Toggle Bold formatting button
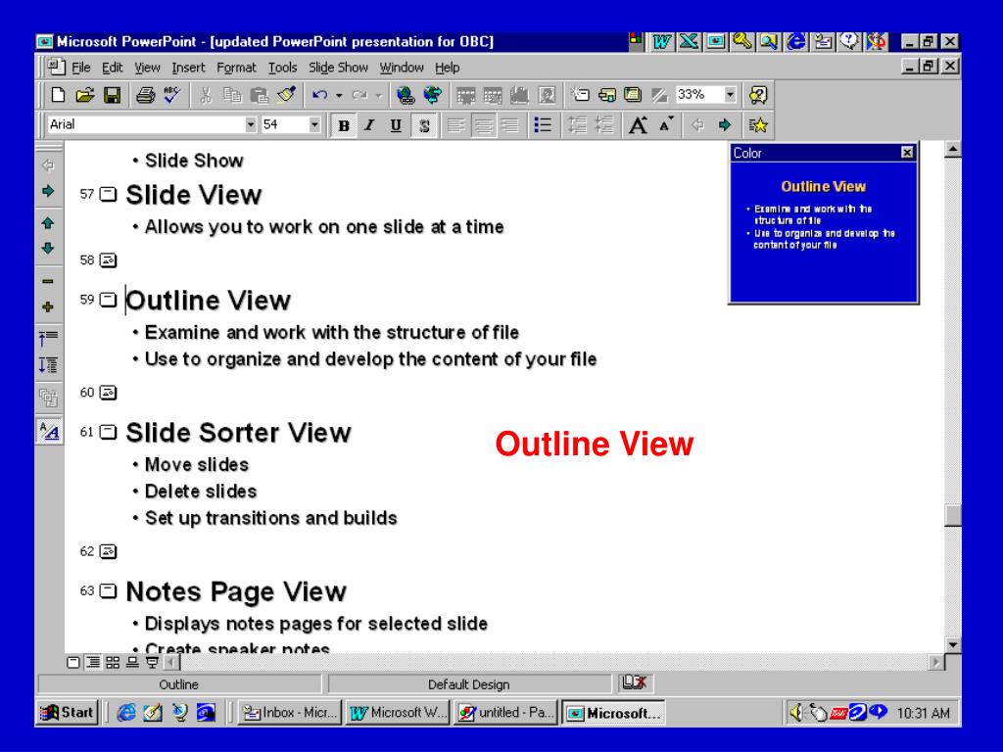 [344, 125]
